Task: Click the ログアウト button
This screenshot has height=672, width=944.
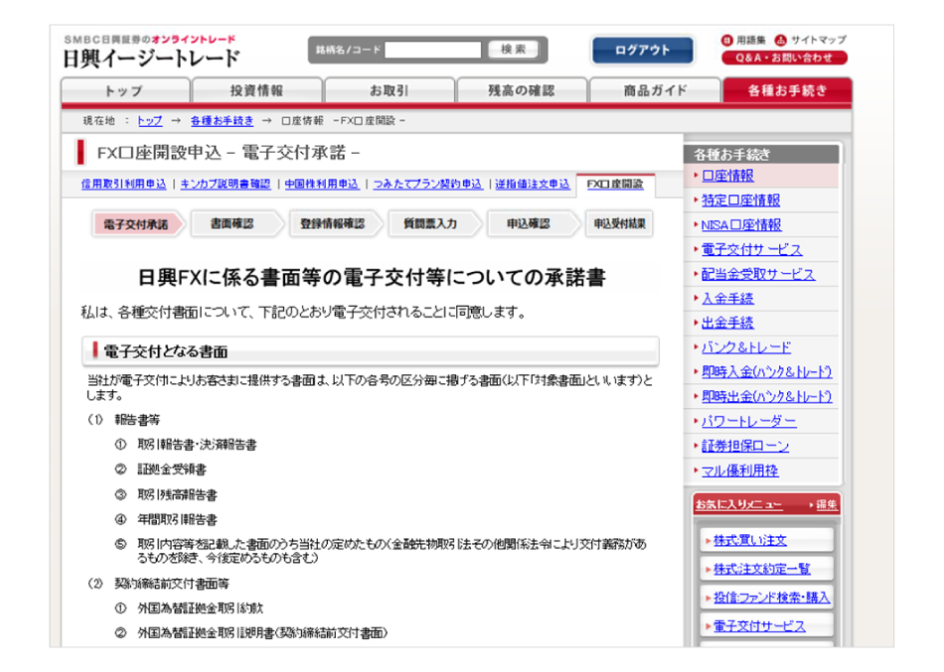Action: (642, 50)
